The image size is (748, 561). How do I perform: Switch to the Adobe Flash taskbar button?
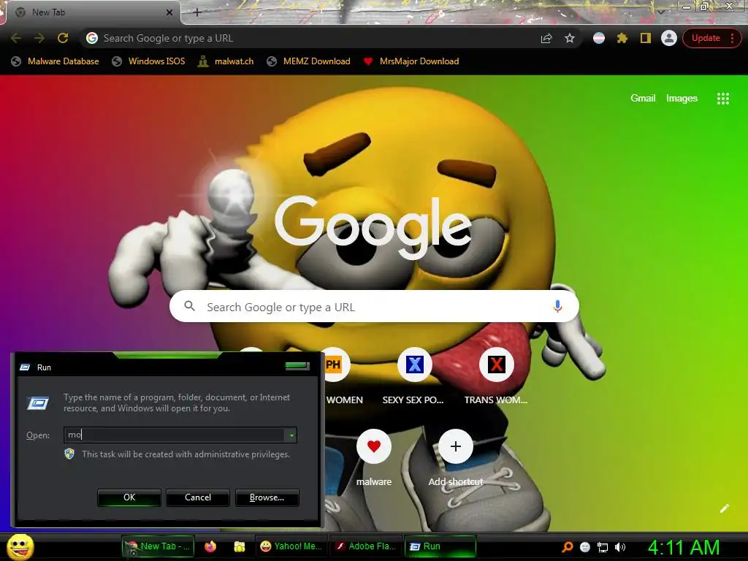click(x=366, y=546)
